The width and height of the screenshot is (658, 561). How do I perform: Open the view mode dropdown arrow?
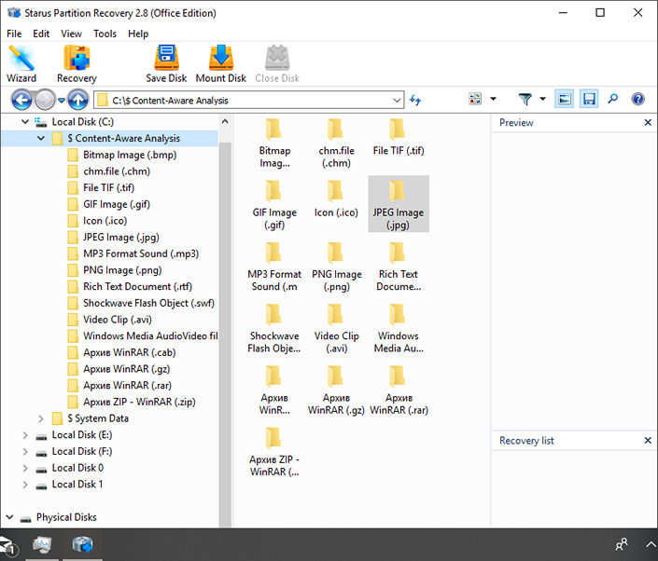click(493, 99)
